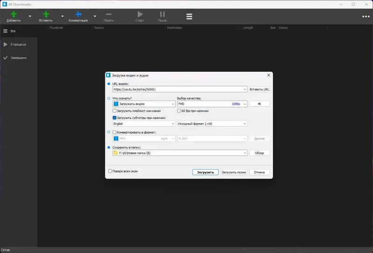
Task: Click the Загрузить позже button
Action: pyautogui.click(x=234, y=172)
